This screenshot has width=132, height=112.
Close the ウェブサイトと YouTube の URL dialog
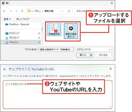111,69
